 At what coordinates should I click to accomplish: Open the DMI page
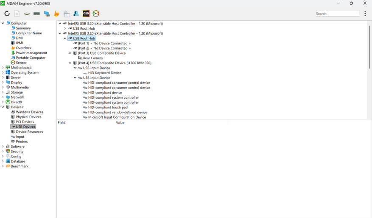[x=19, y=38]
